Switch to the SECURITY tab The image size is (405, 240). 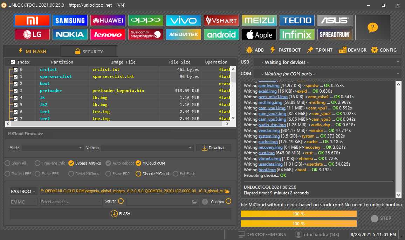pos(89,52)
